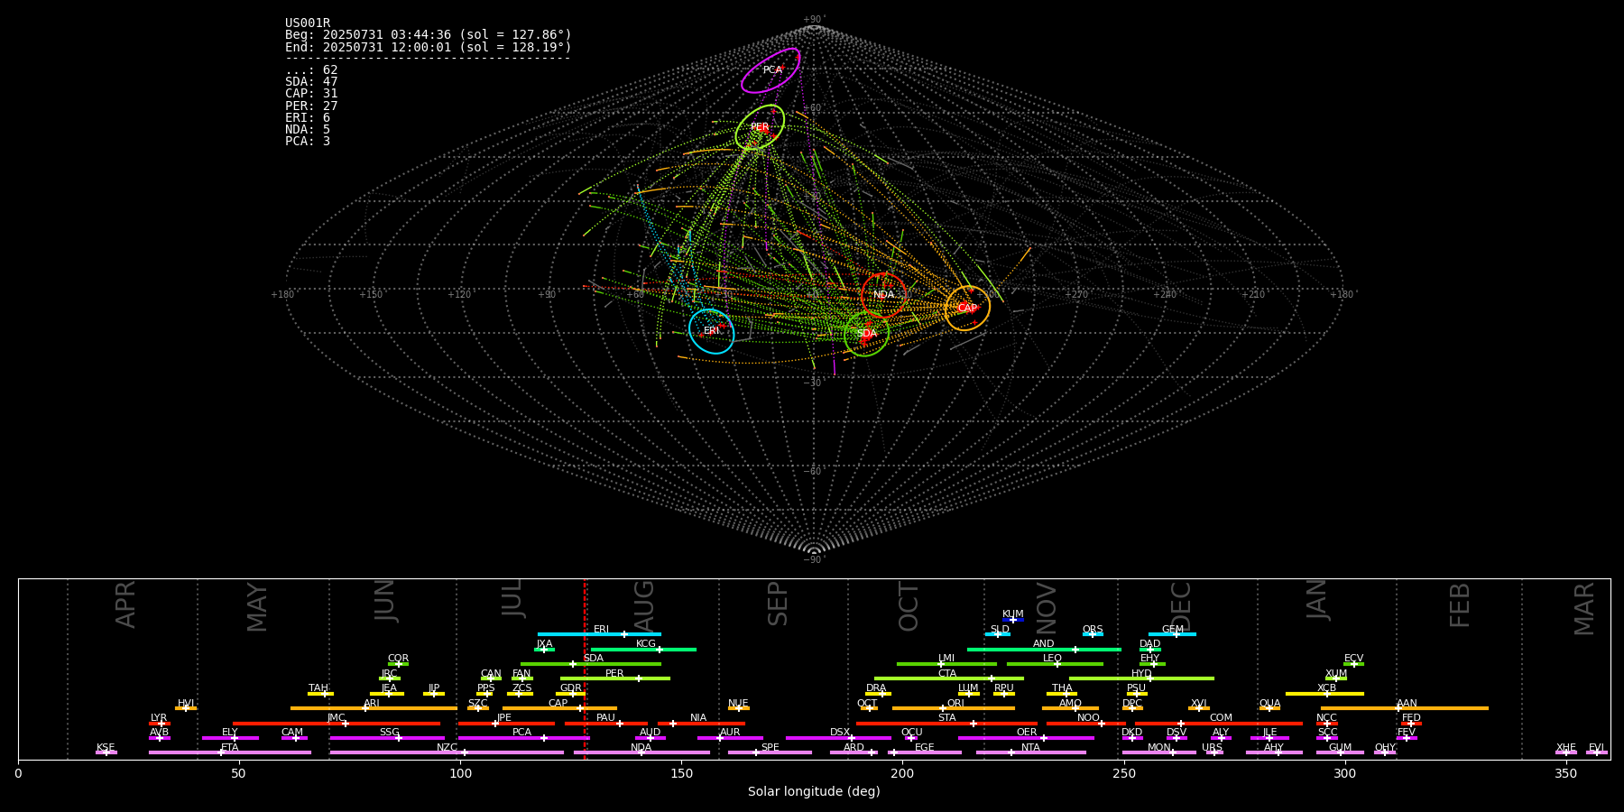Click the EVI shower label in timeline
The height and width of the screenshot is (812, 1624).
pos(1596,748)
